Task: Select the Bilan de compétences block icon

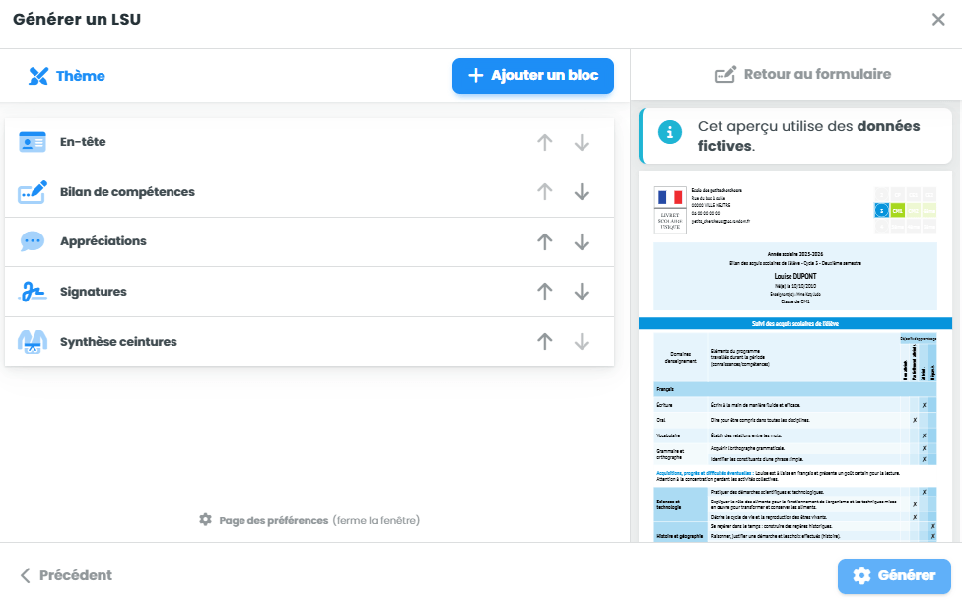Action: click(x=32, y=192)
